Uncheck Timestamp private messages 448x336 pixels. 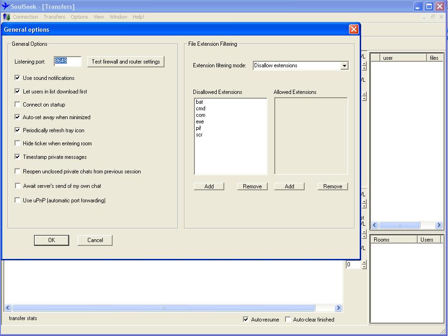(17, 157)
